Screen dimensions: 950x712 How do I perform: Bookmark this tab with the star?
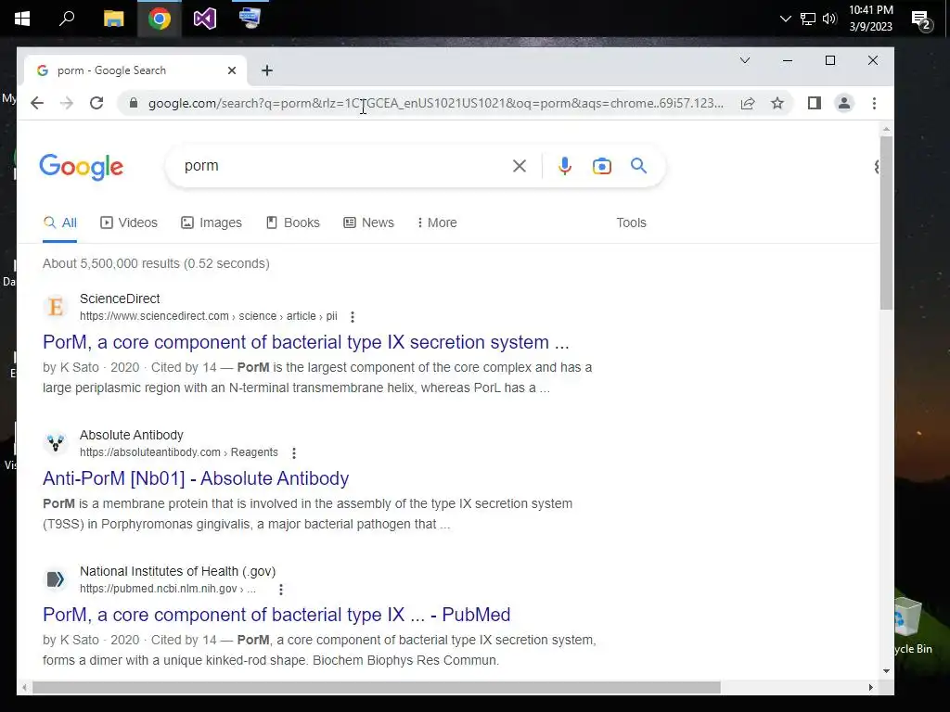pos(777,104)
